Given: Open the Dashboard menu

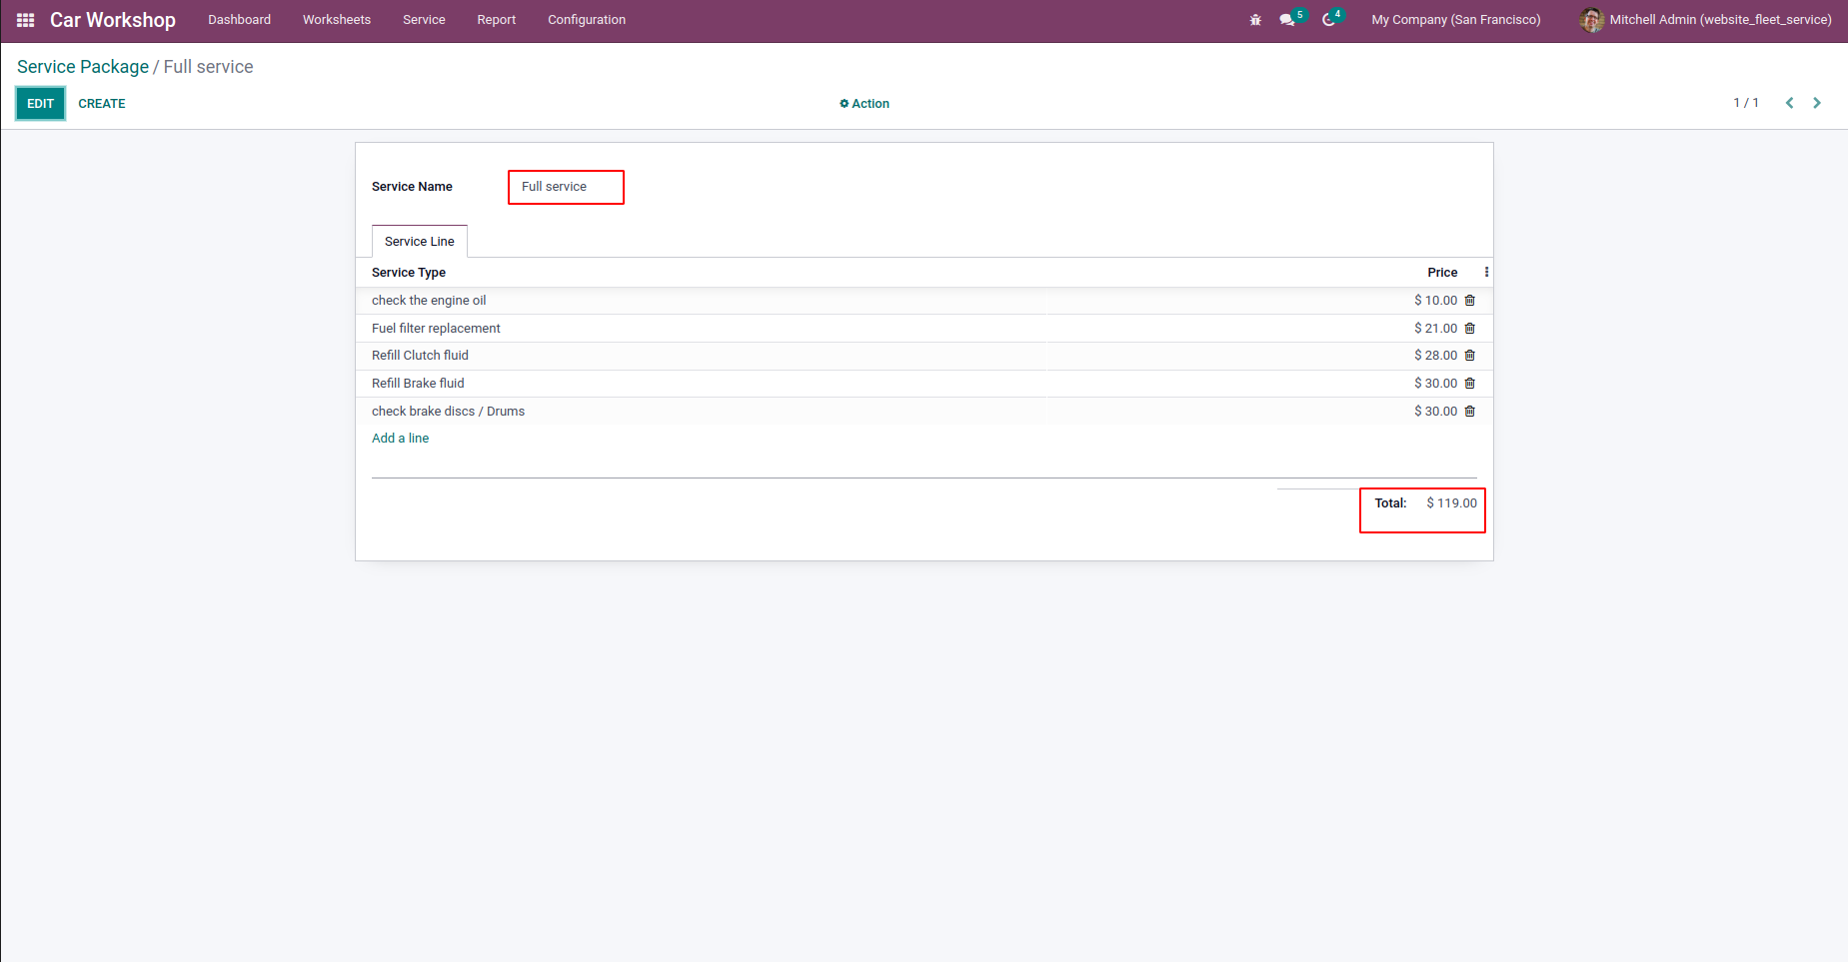Looking at the screenshot, I should tap(239, 20).
